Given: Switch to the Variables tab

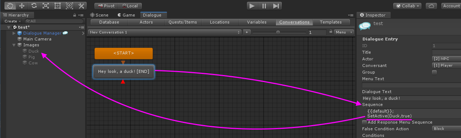Looking at the screenshot, I should coord(257,22).
